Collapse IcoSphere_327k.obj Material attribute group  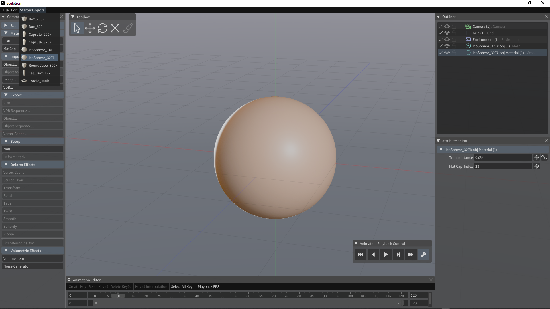click(441, 150)
